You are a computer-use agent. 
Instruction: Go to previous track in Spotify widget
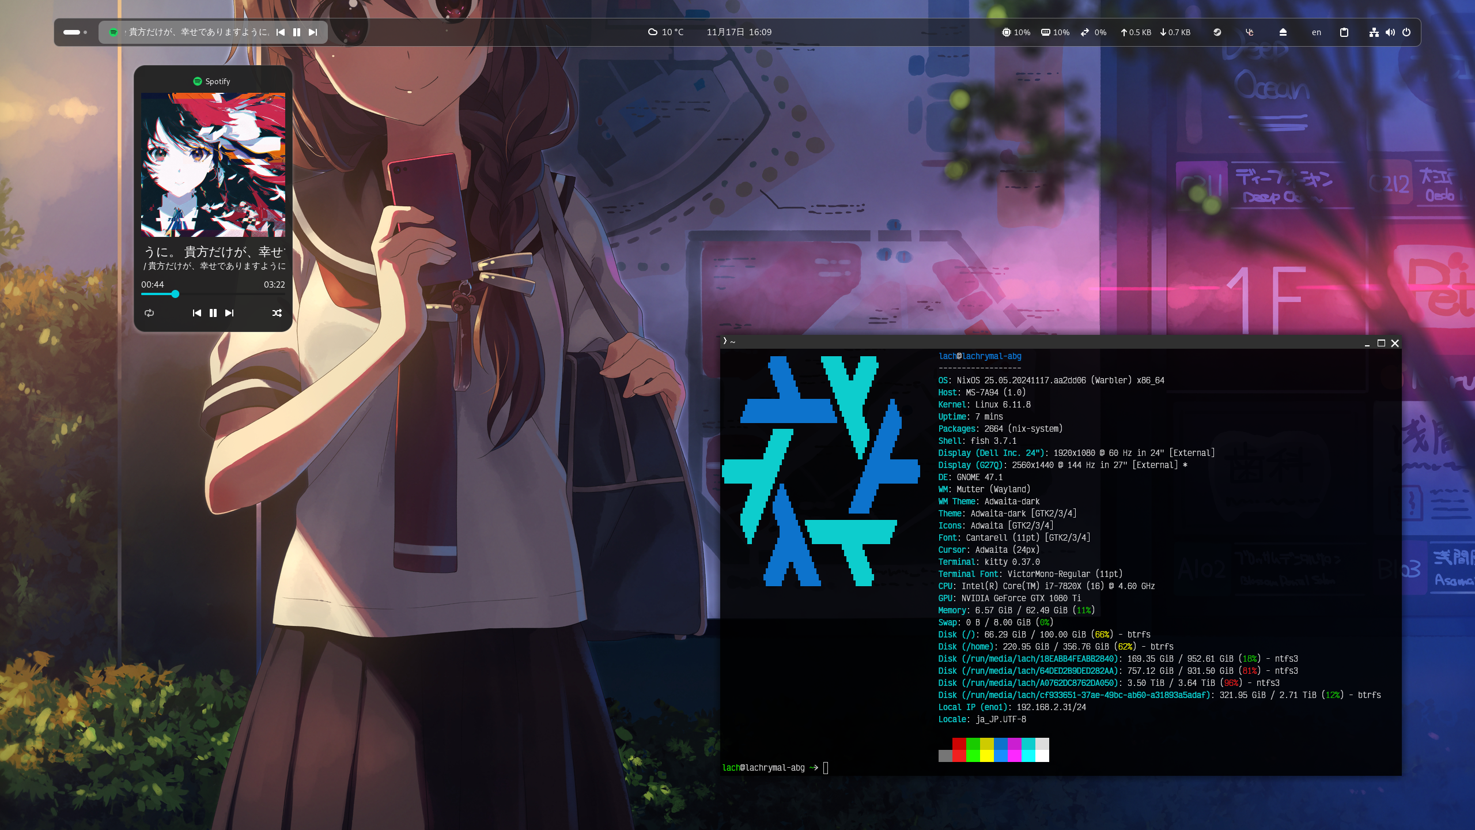197,313
